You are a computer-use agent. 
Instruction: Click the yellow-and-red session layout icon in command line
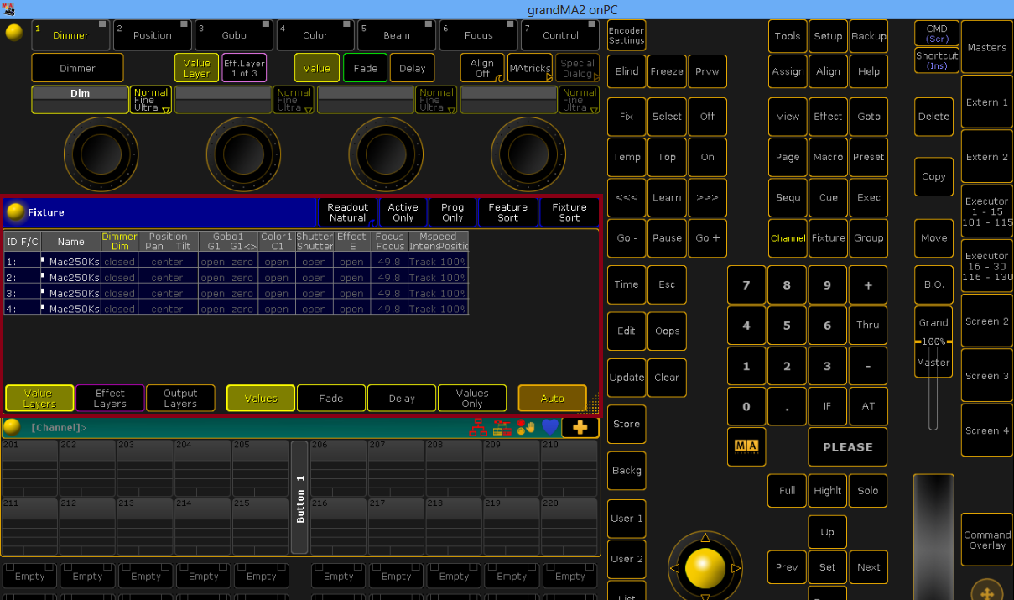click(502, 427)
